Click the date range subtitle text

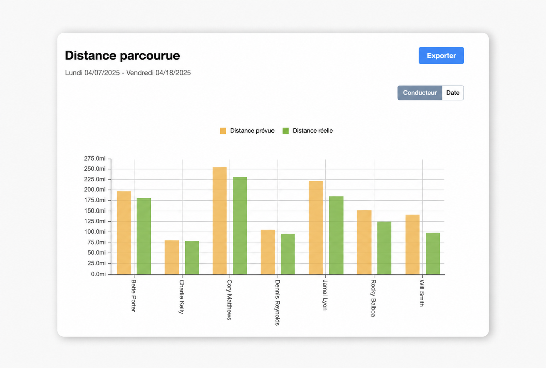click(128, 73)
